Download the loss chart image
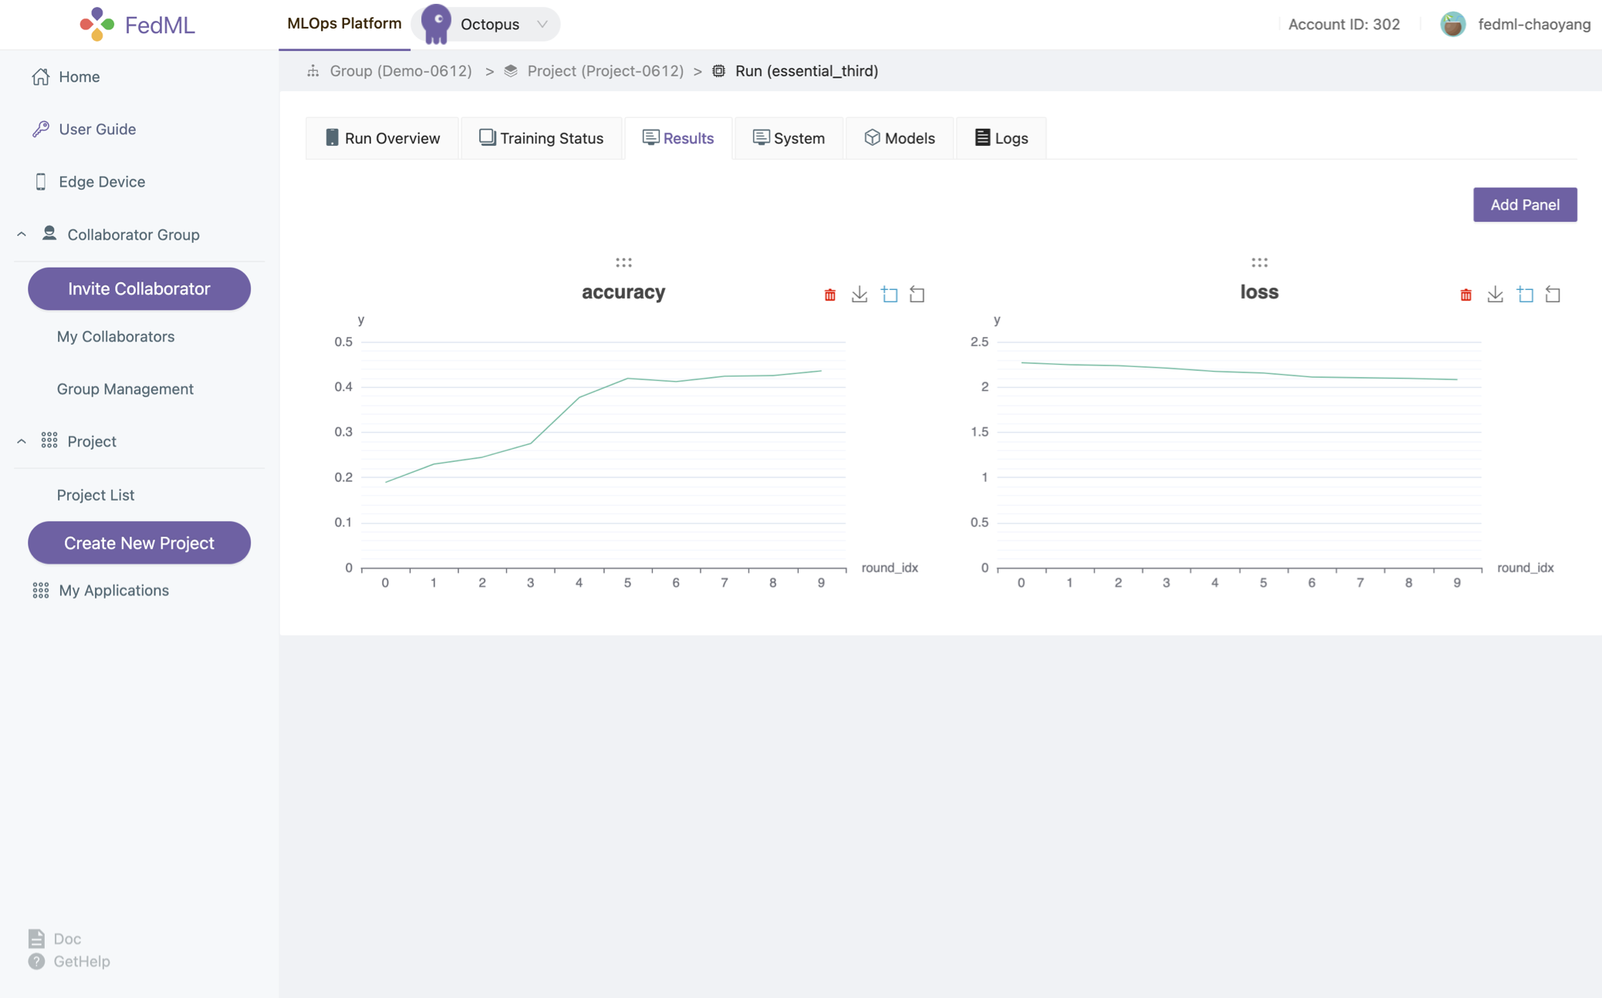 click(1495, 295)
